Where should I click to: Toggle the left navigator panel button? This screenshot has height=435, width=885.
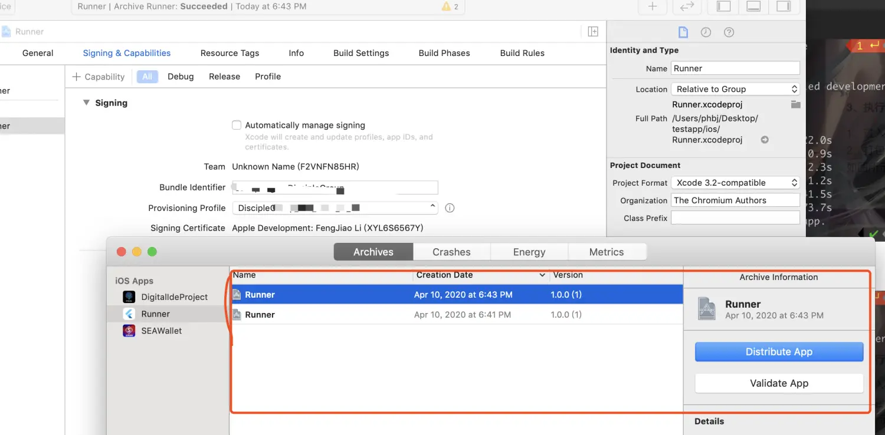pyautogui.click(x=724, y=6)
